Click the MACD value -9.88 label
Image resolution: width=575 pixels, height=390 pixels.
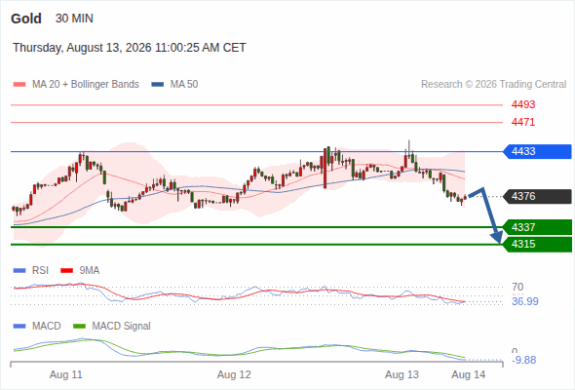pyautogui.click(x=524, y=360)
